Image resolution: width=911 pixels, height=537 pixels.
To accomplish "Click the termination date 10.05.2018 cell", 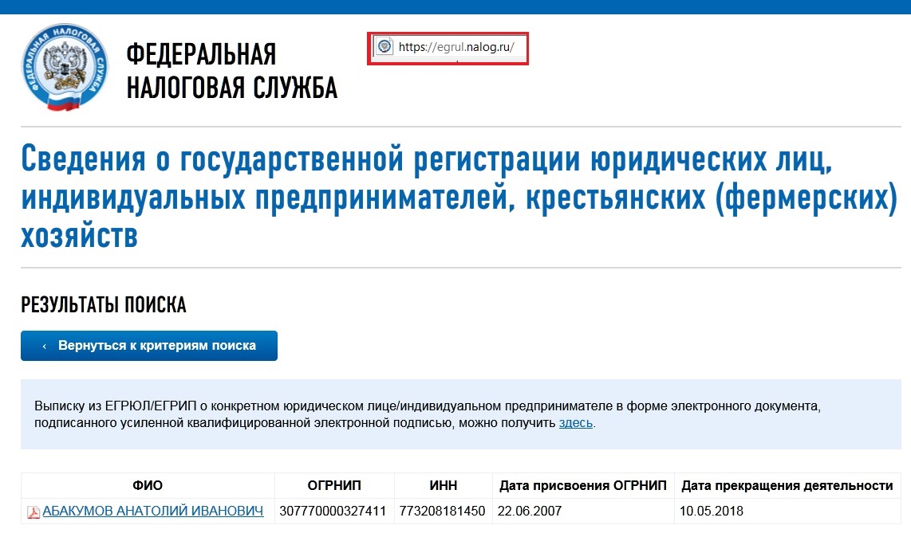I will [711, 512].
